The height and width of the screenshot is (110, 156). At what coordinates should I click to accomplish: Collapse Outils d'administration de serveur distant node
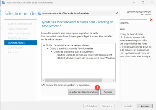(44, 45)
